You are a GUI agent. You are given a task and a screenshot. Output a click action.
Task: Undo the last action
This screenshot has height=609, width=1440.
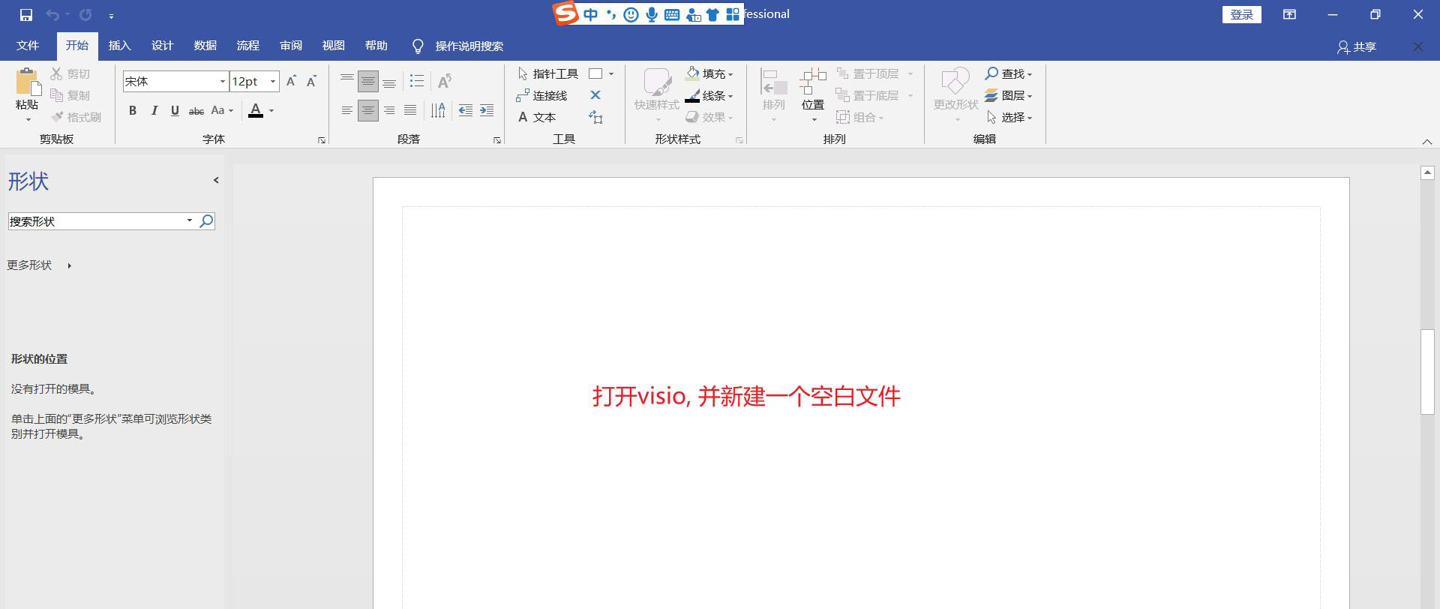coord(52,15)
